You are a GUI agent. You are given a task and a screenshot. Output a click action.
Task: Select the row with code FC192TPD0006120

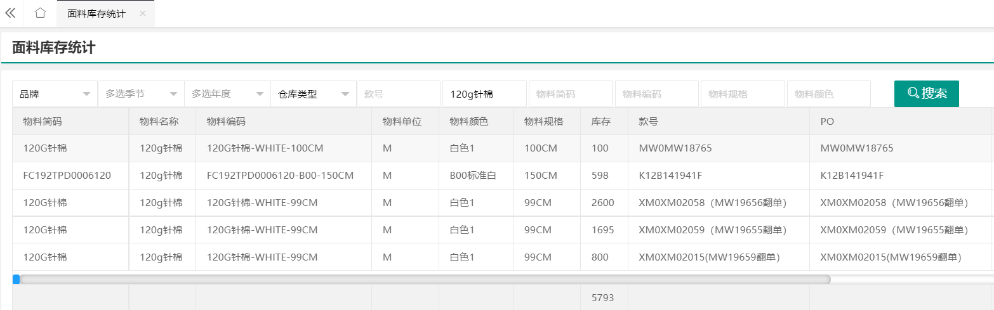point(67,176)
